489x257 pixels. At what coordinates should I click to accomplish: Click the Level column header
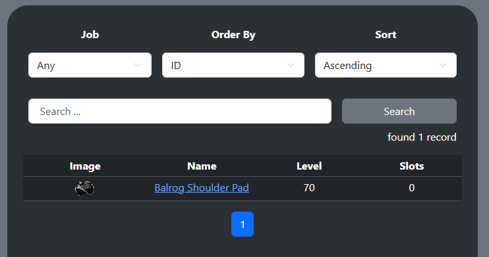coord(309,166)
